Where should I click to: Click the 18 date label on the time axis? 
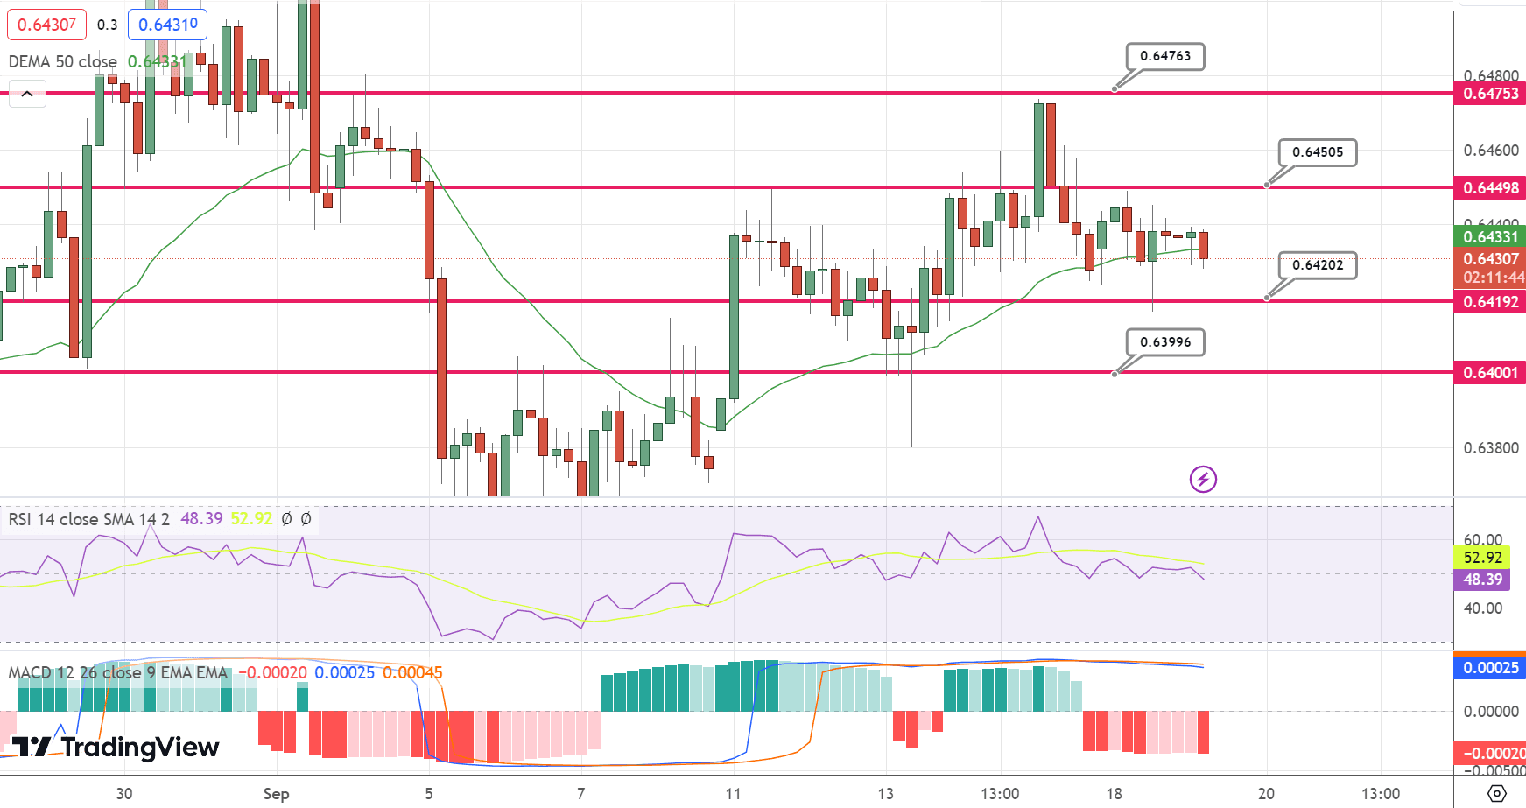(1114, 794)
